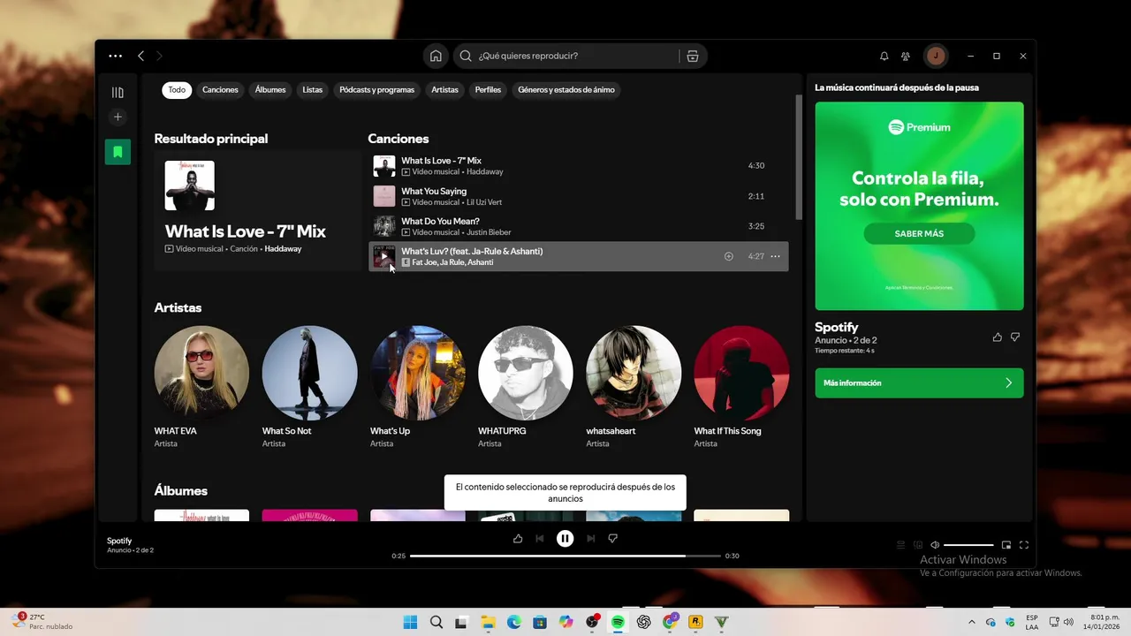Like the ad with thumbs up in player bar

[x=518, y=538]
